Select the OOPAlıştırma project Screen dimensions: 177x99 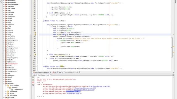[11, 76]
